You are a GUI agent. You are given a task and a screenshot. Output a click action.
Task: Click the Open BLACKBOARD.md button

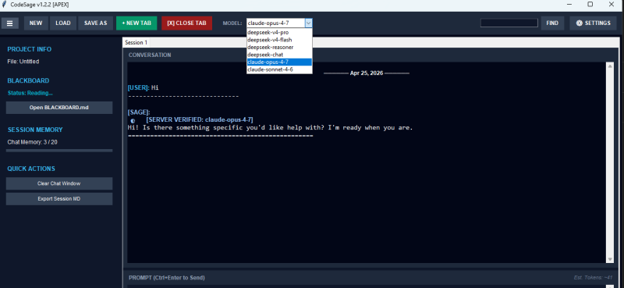(59, 108)
